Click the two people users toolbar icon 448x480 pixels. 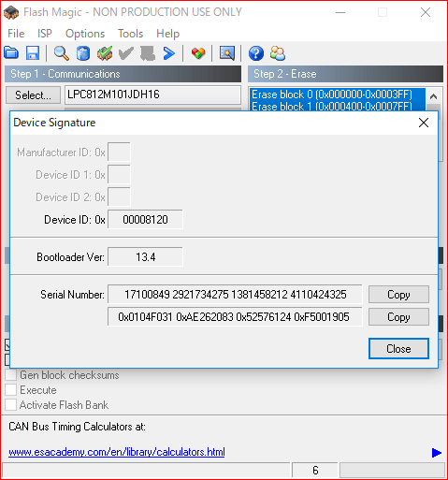[x=278, y=53]
